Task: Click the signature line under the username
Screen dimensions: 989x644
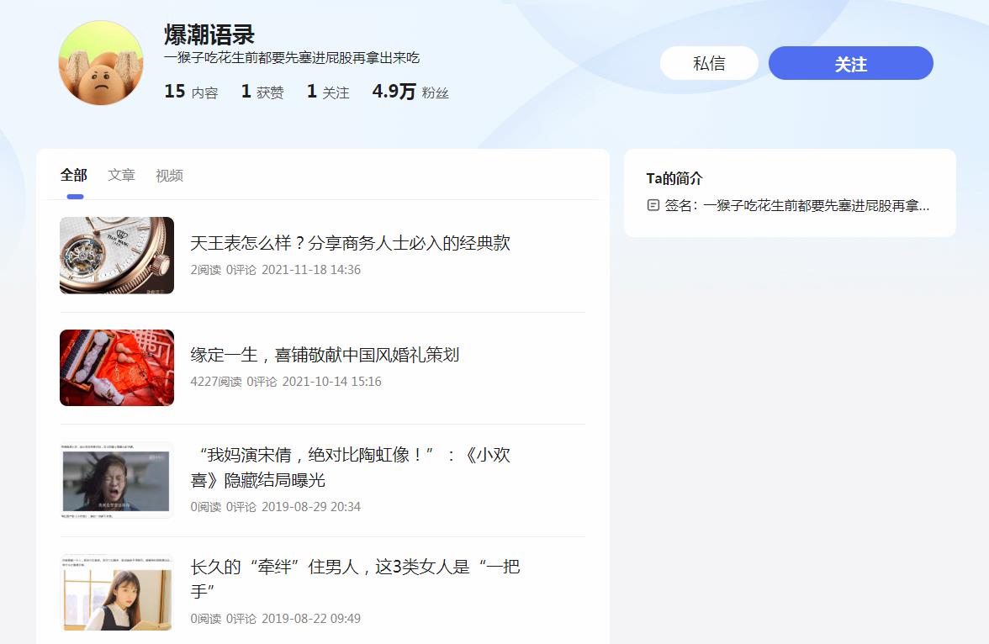Action: click(x=292, y=58)
